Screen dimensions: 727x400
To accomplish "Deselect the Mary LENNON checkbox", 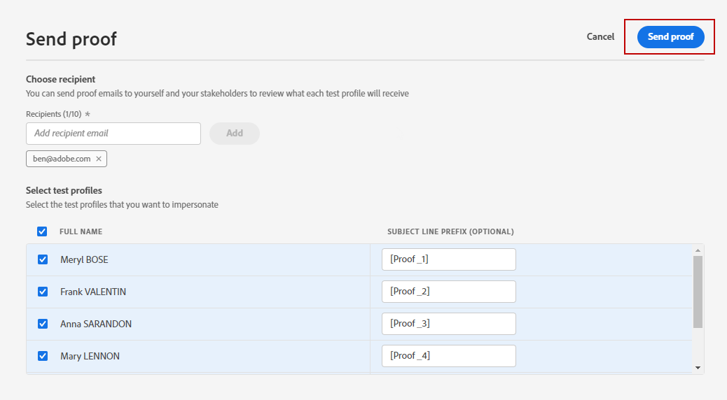I will (43, 356).
